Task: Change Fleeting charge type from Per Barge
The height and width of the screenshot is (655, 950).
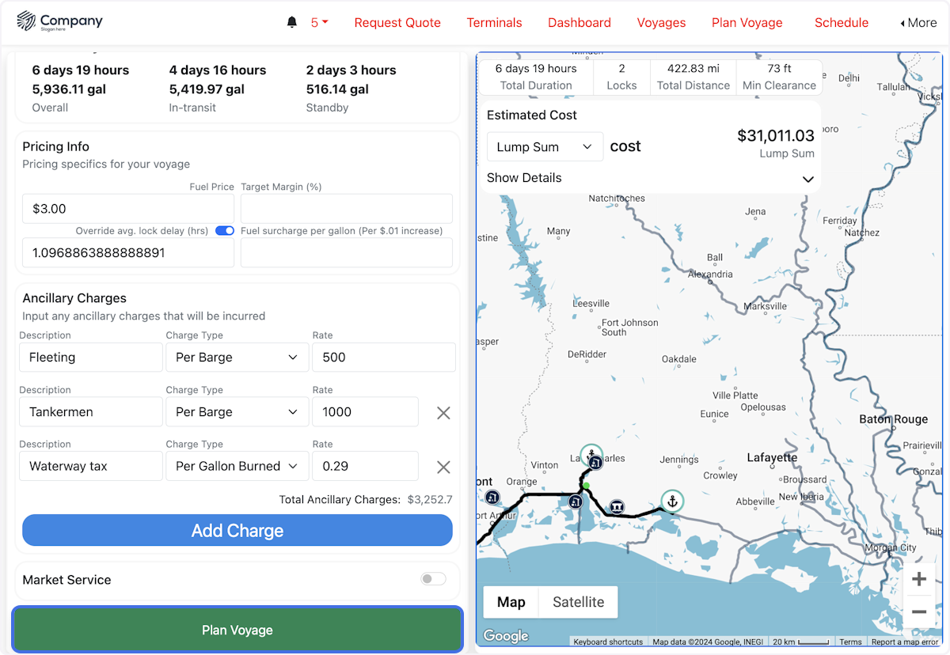Action: 237,357
